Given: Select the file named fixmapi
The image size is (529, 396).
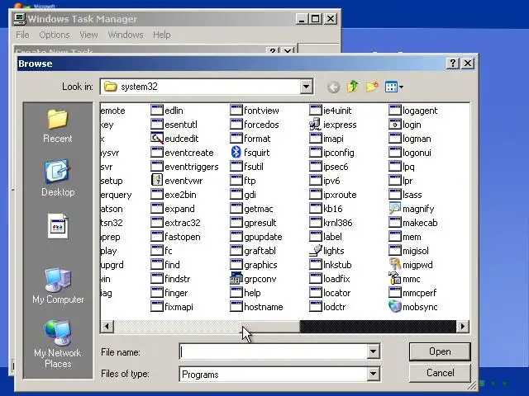Looking at the screenshot, I should click(x=179, y=307).
